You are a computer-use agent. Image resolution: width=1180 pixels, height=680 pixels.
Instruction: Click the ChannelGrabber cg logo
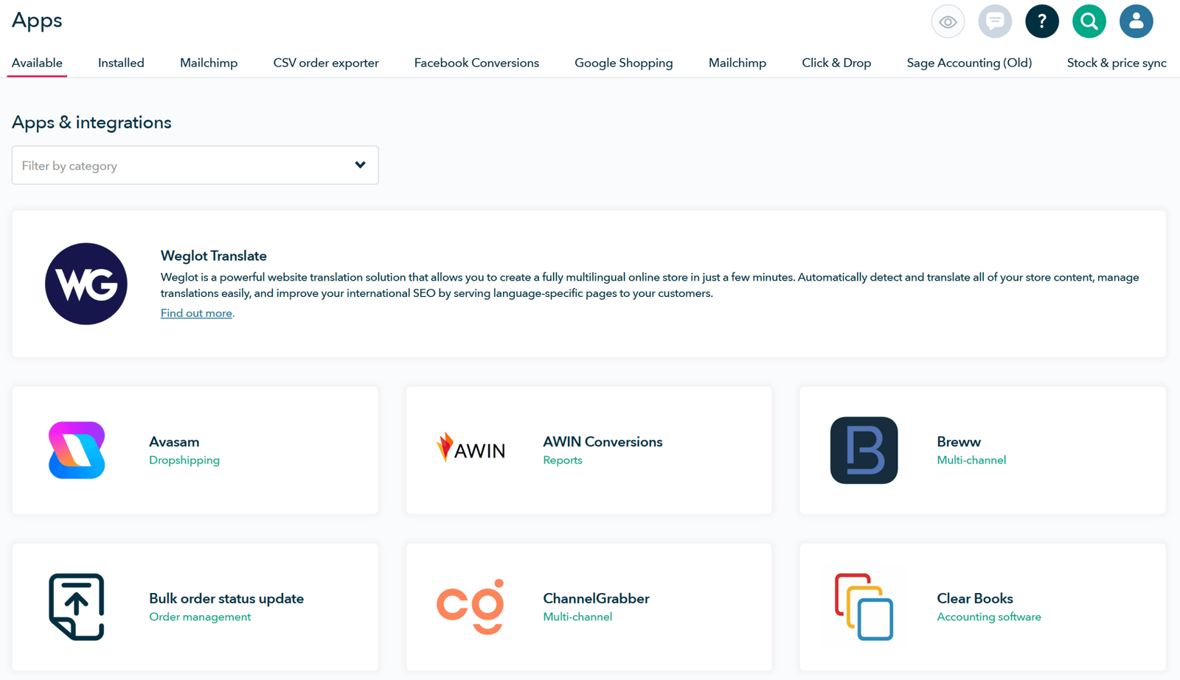pyautogui.click(x=471, y=607)
